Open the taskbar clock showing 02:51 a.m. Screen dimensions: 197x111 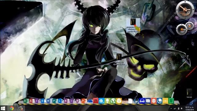coord(190,108)
